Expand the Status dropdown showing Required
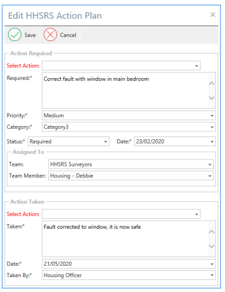 pos(105,141)
